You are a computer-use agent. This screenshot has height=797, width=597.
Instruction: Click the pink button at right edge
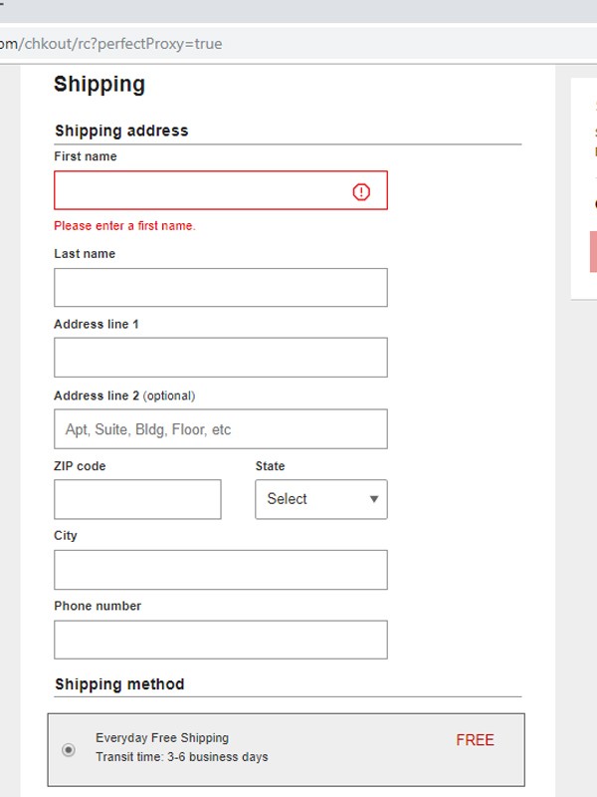(x=593, y=251)
